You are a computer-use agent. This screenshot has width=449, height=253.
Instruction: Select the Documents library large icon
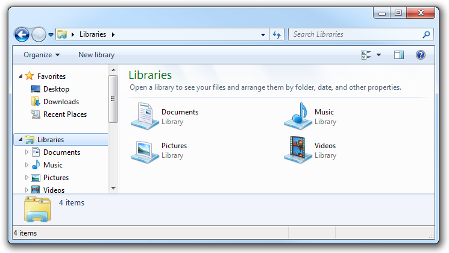(x=145, y=116)
